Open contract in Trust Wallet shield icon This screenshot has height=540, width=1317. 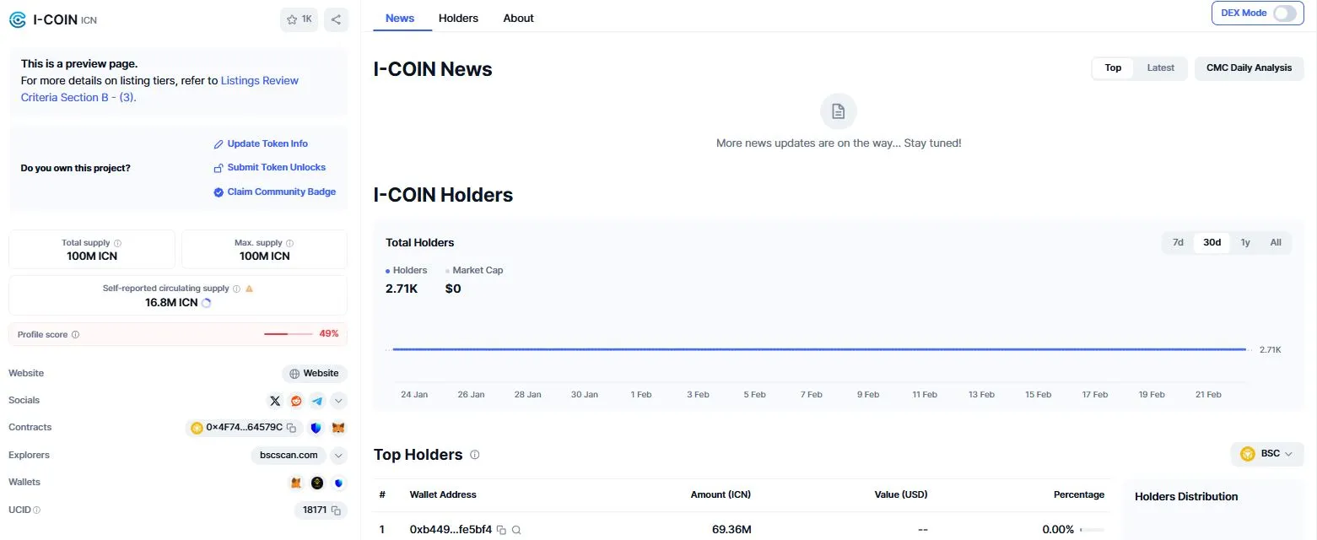(316, 428)
